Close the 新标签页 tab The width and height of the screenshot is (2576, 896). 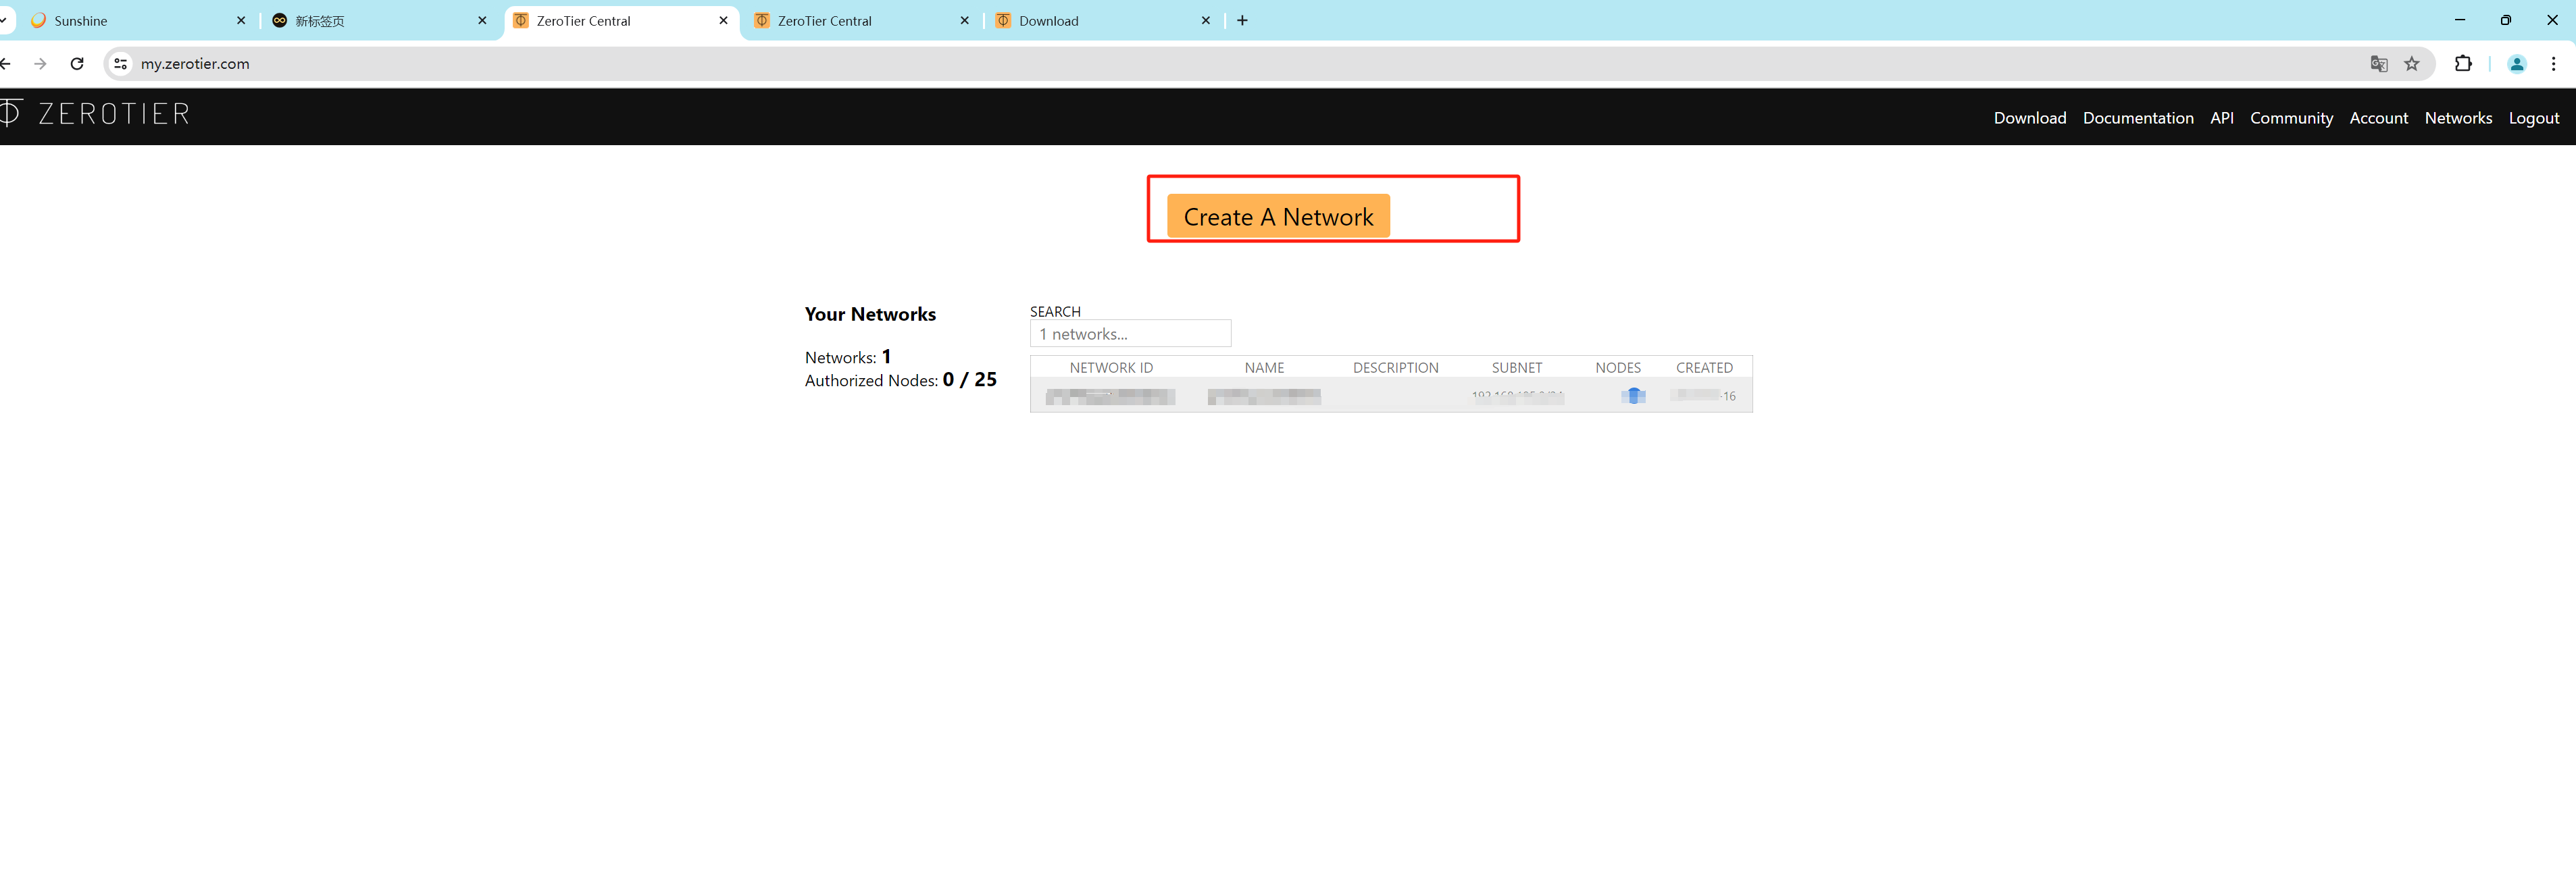pyautogui.click(x=482, y=20)
